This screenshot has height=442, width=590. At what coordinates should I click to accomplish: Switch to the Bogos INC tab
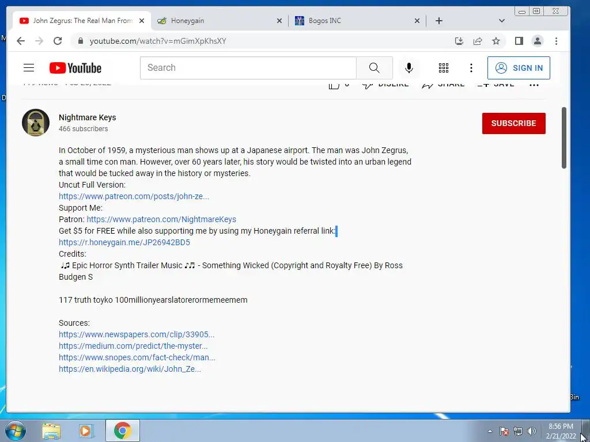[357, 21]
